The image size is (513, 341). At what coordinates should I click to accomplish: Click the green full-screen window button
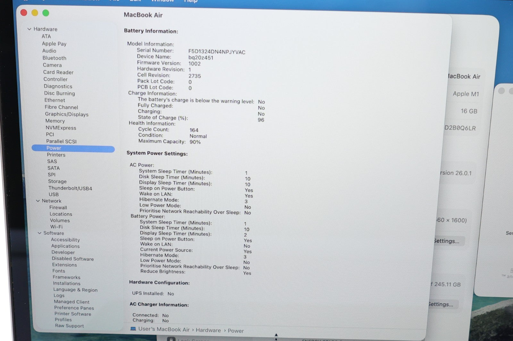46,13
